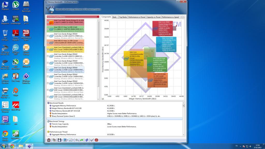The height and width of the screenshot is (149, 265).
Task: Click the Windows Start button
Action: [x=4, y=146]
